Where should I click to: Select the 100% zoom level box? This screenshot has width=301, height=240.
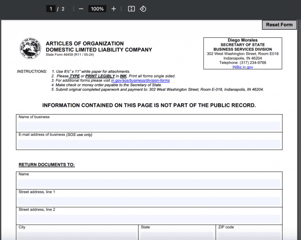(97, 9)
